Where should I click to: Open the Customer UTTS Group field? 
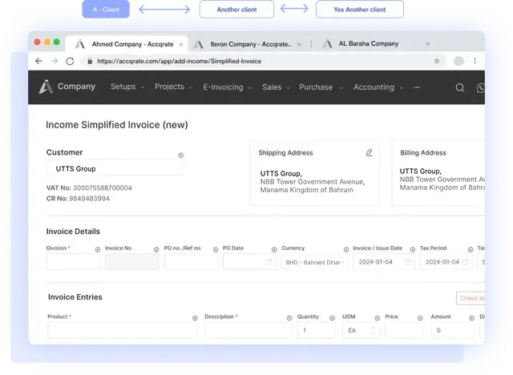click(x=115, y=169)
